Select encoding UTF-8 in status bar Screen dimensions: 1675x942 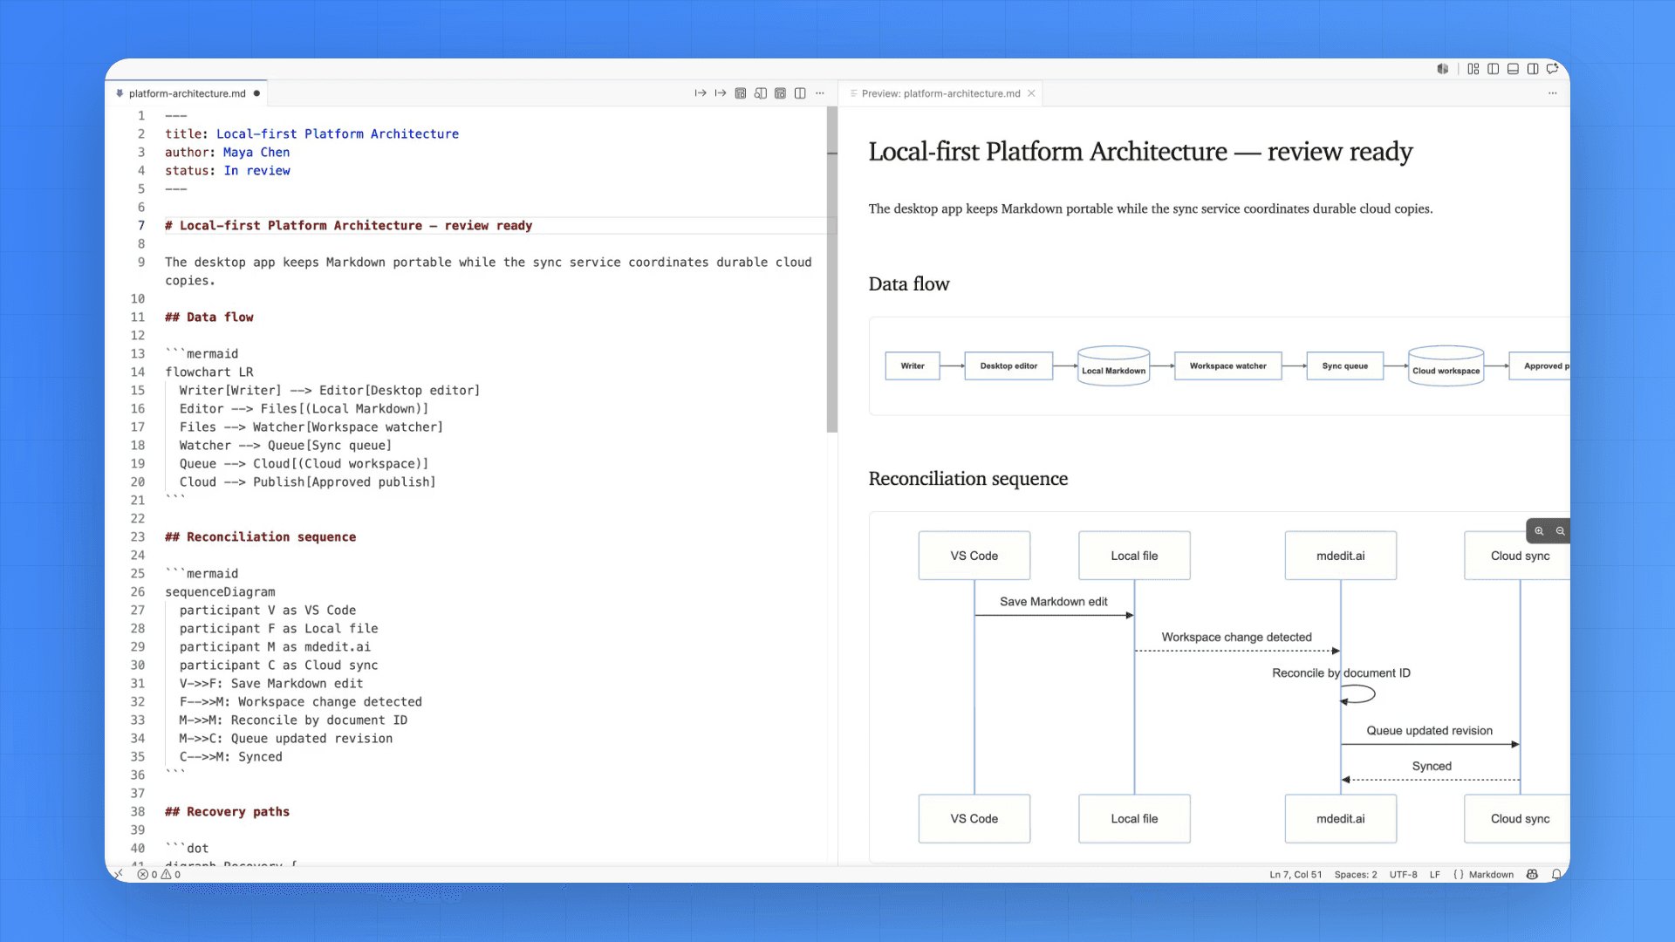coord(1403,874)
